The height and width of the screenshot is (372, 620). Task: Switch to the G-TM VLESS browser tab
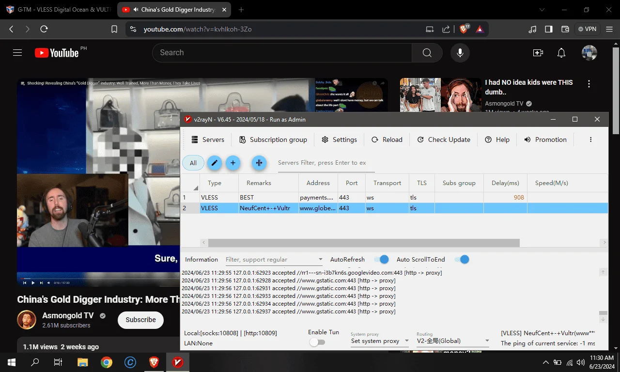point(58,10)
